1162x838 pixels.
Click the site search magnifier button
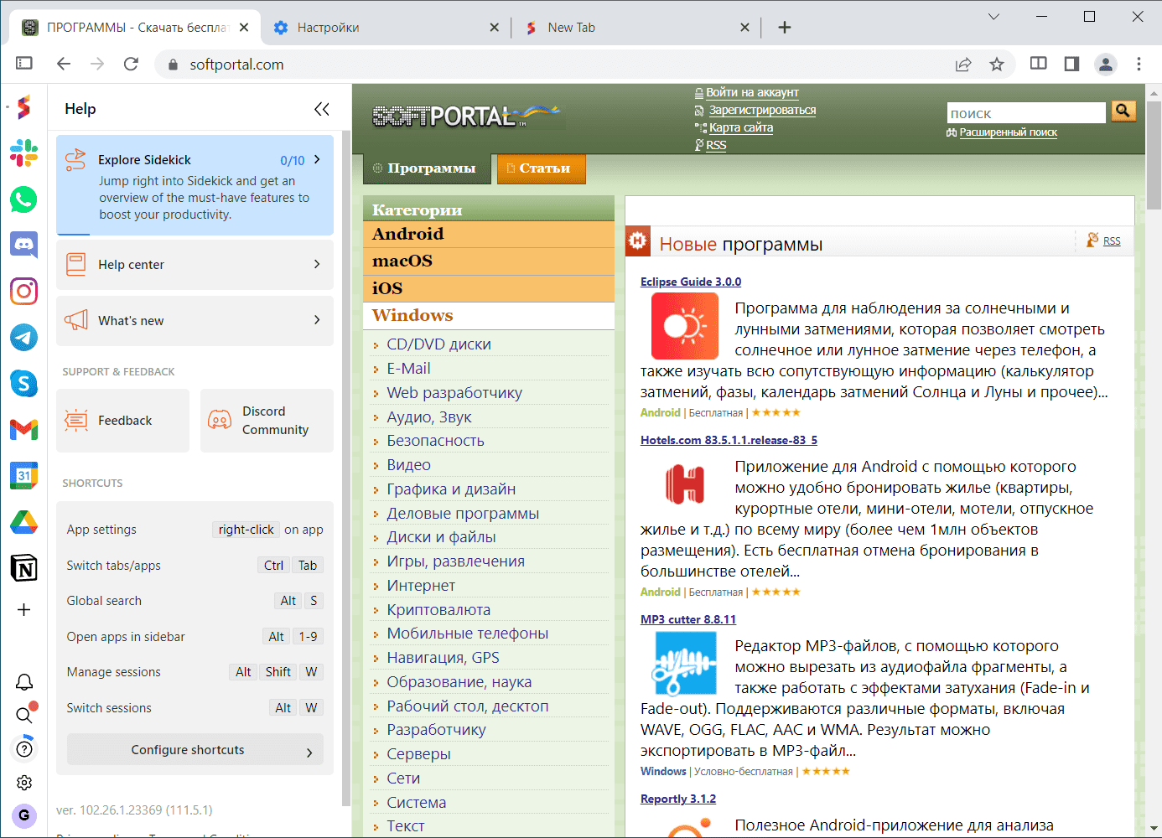[1123, 111]
